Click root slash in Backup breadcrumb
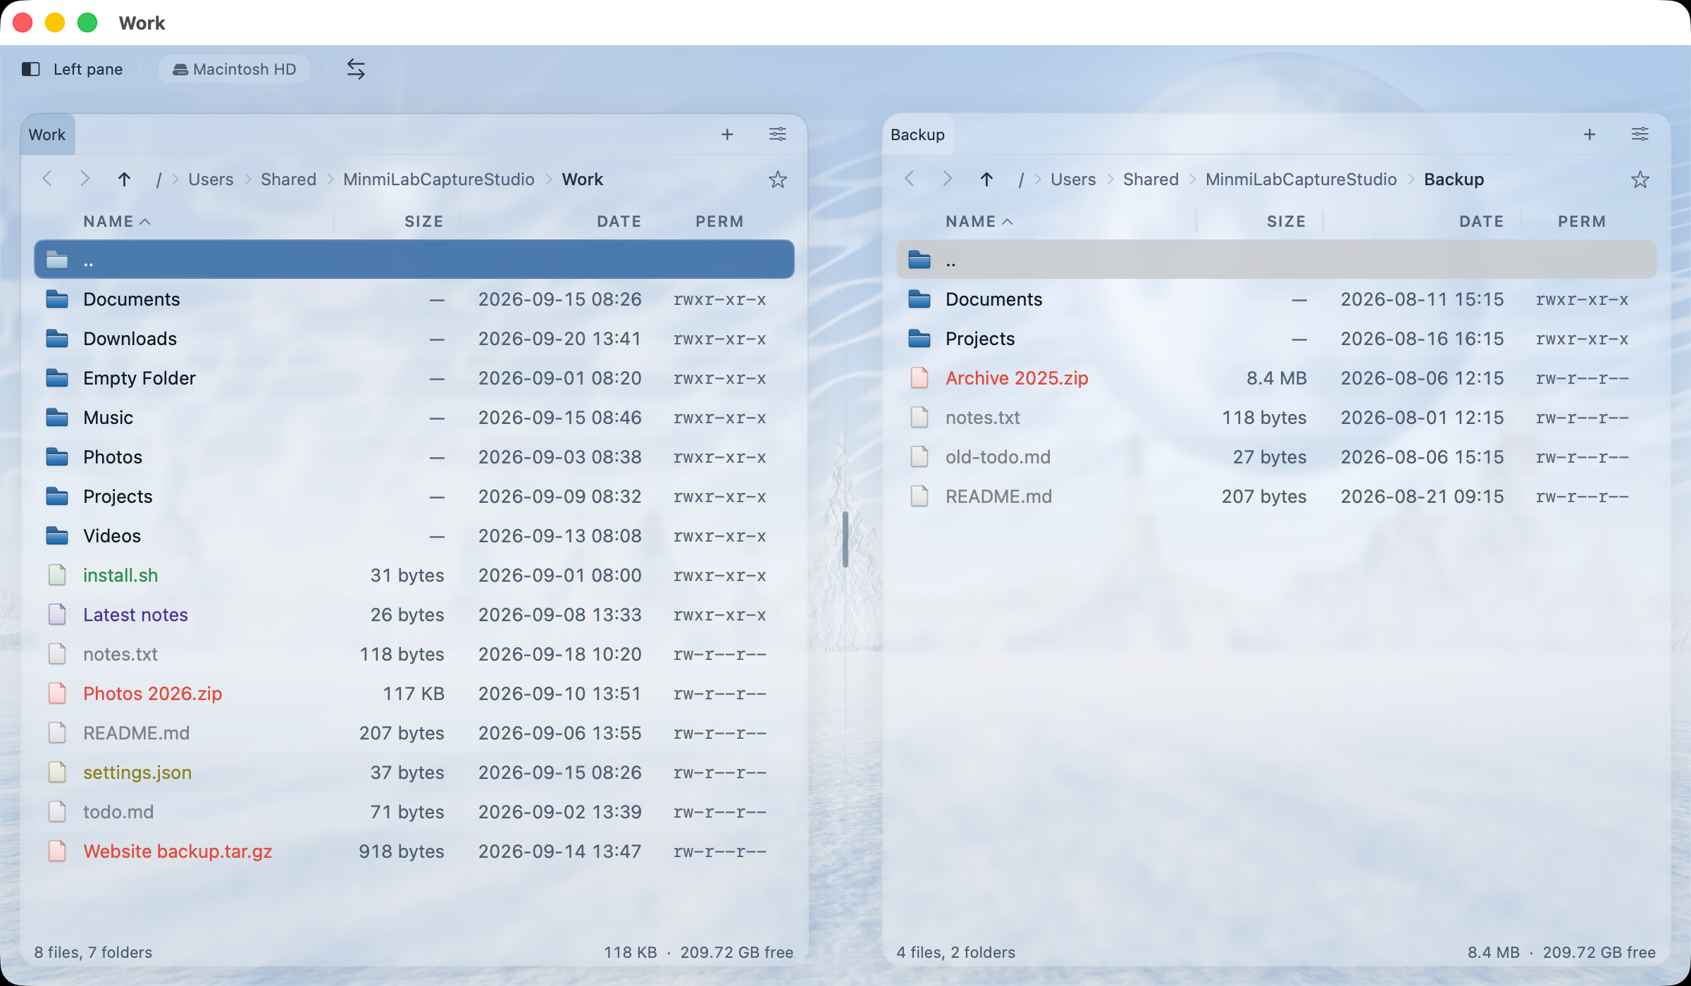This screenshot has width=1691, height=986. [1021, 180]
